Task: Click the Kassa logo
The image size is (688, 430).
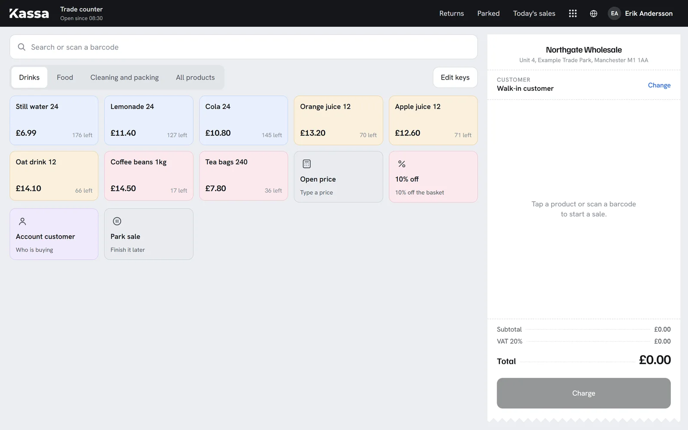Action: point(29,13)
